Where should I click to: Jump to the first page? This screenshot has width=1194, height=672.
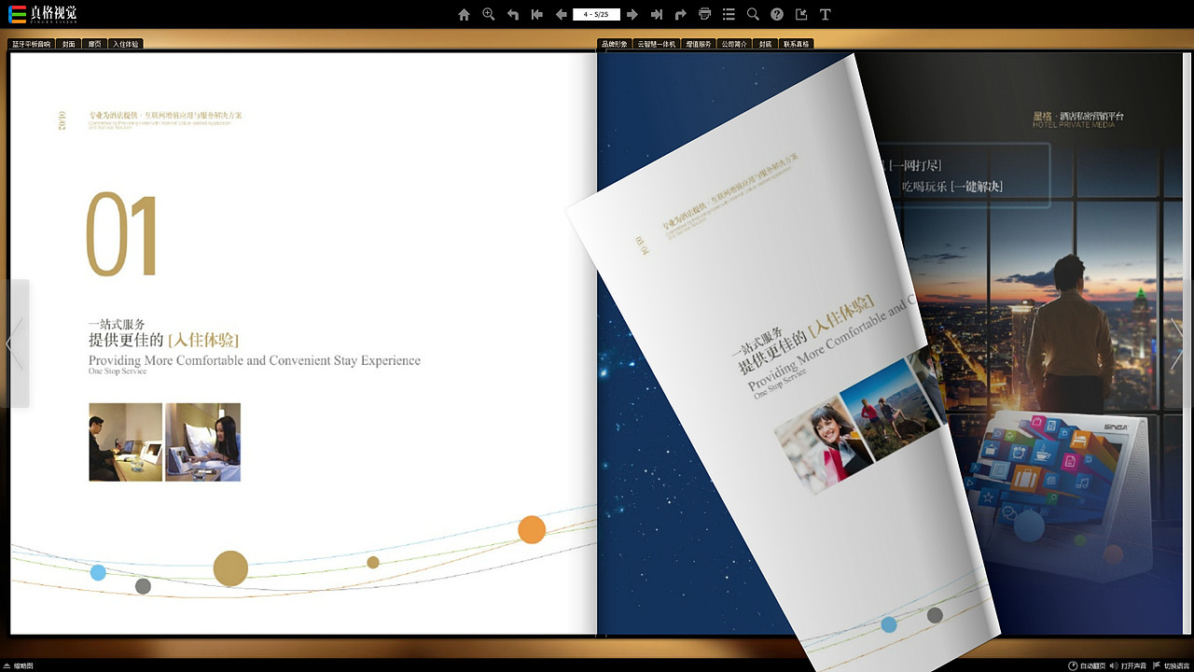coord(536,14)
